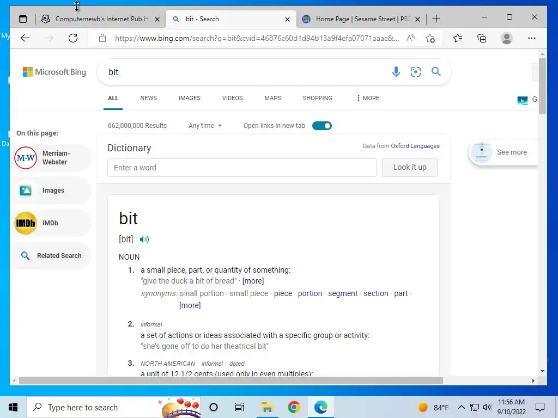This screenshot has height=418, width=558.
Task: Click the Microsoft Bing logo
Action: coord(54,72)
